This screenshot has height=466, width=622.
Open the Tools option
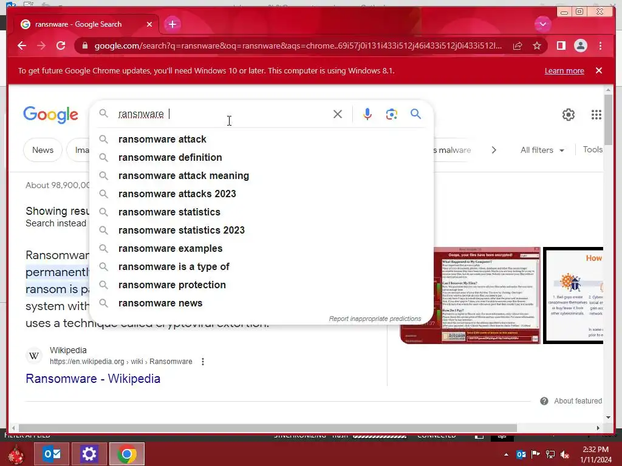pos(593,150)
